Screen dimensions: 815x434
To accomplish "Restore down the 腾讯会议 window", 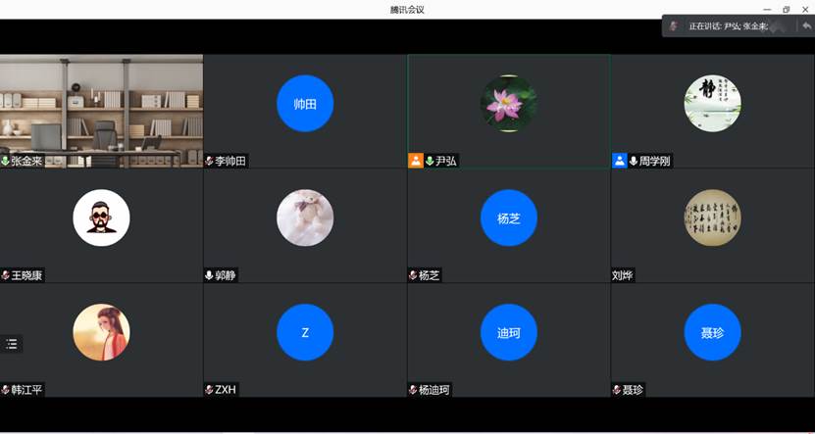I will click(786, 9).
